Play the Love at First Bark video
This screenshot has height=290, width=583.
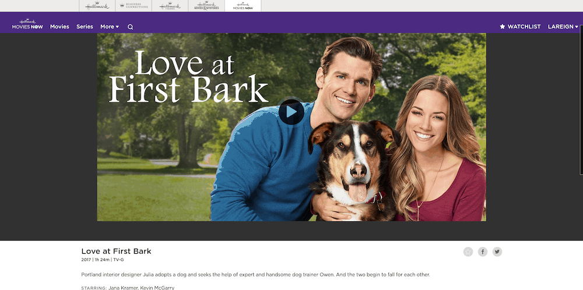(291, 112)
